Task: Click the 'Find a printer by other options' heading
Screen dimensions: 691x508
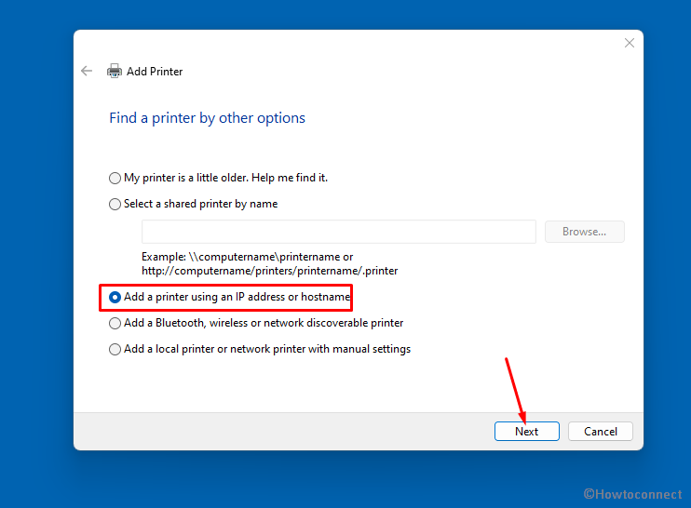Action: [207, 118]
